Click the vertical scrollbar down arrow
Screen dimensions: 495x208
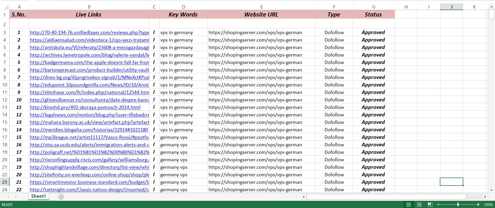click(491, 190)
